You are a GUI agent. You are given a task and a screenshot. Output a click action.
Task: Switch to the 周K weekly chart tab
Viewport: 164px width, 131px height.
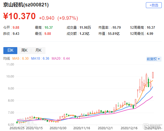click(24, 50)
